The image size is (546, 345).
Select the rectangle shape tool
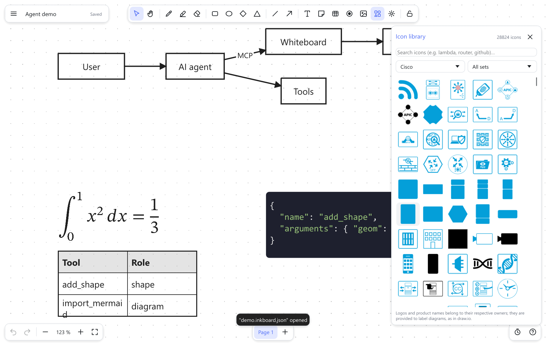coord(215,14)
